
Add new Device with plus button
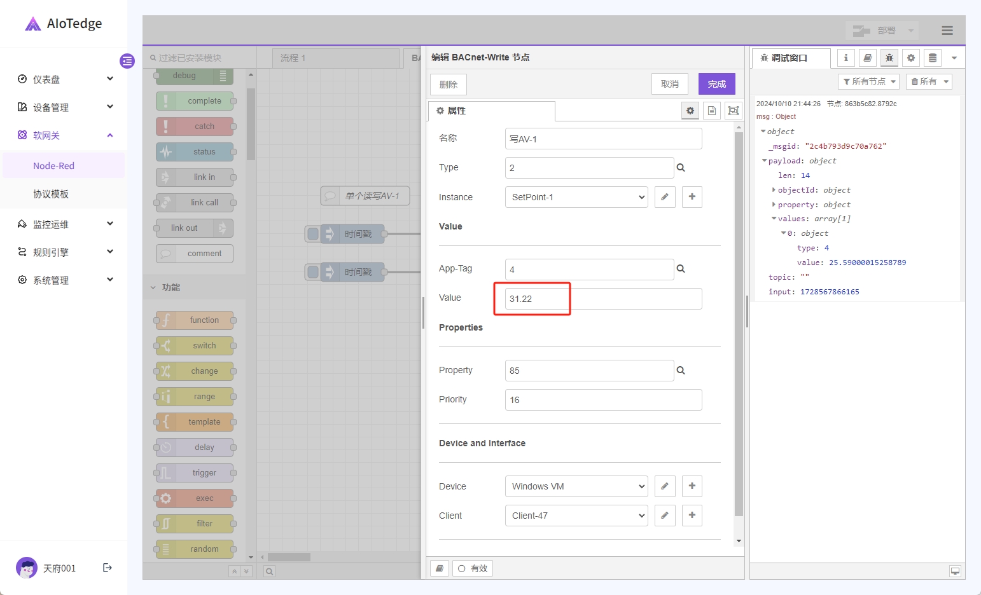click(x=692, y=486)
